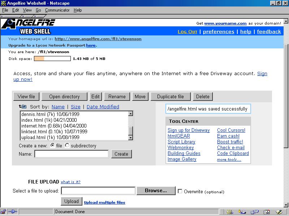Open the Newsgroups icon in component bar
This screenshot has height=216, width=289.
coord(254,212)
